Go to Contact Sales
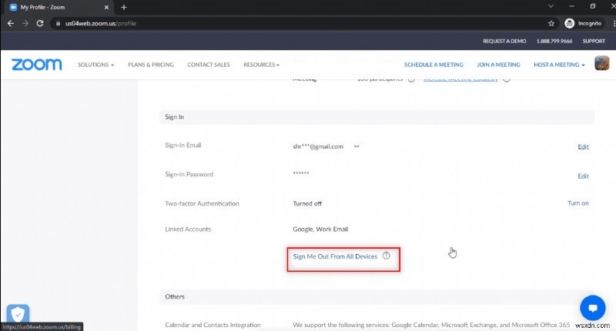616x331 pixels. [x=207, y=65]
